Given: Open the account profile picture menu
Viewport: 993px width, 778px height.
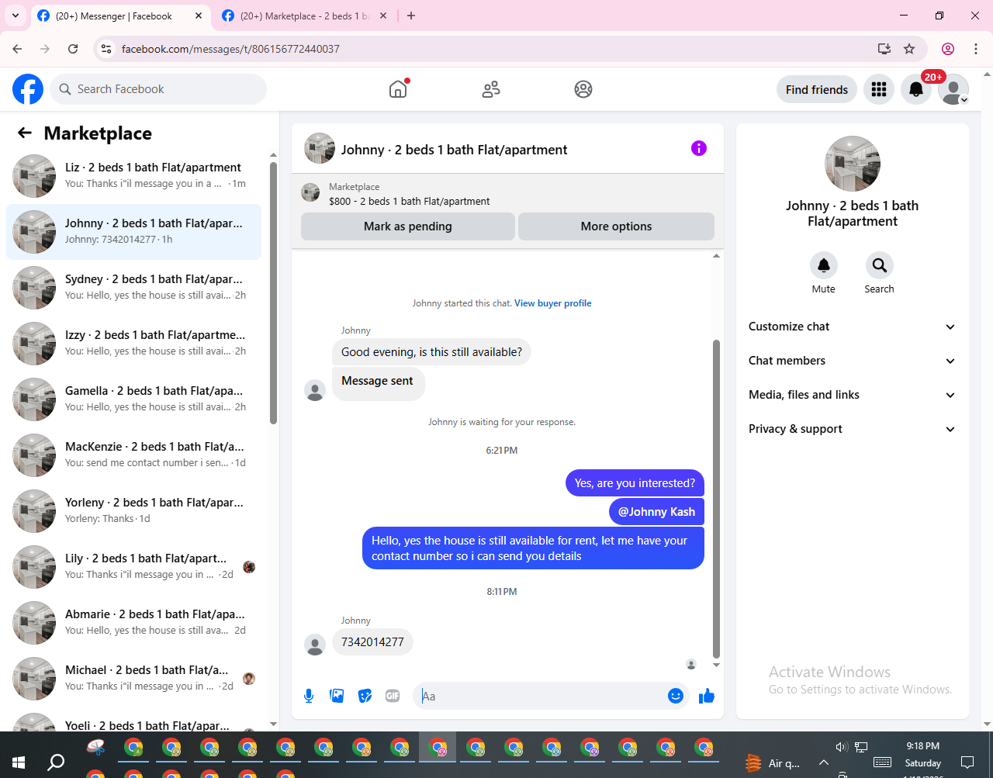Looking at the screenshot, I should click(x=953, y=89).
